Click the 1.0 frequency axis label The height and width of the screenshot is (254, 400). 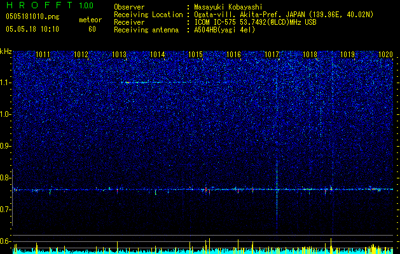click(x=5, y=114)
